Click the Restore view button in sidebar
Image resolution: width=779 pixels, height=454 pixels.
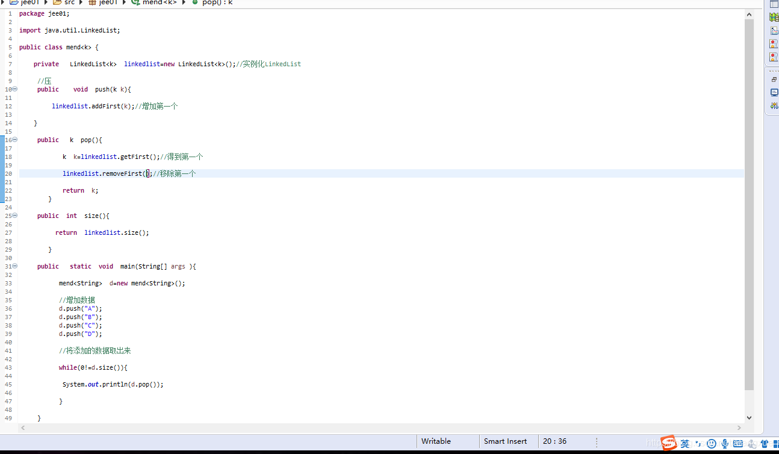[774, 79]
